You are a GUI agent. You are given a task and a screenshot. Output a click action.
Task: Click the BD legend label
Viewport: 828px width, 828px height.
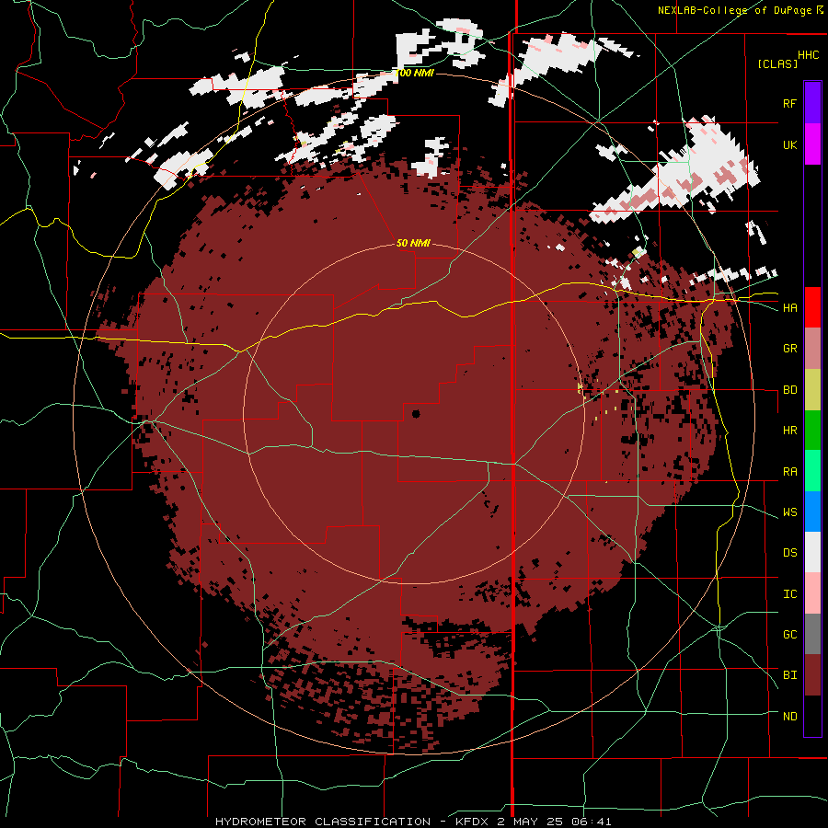pos(789,390)
